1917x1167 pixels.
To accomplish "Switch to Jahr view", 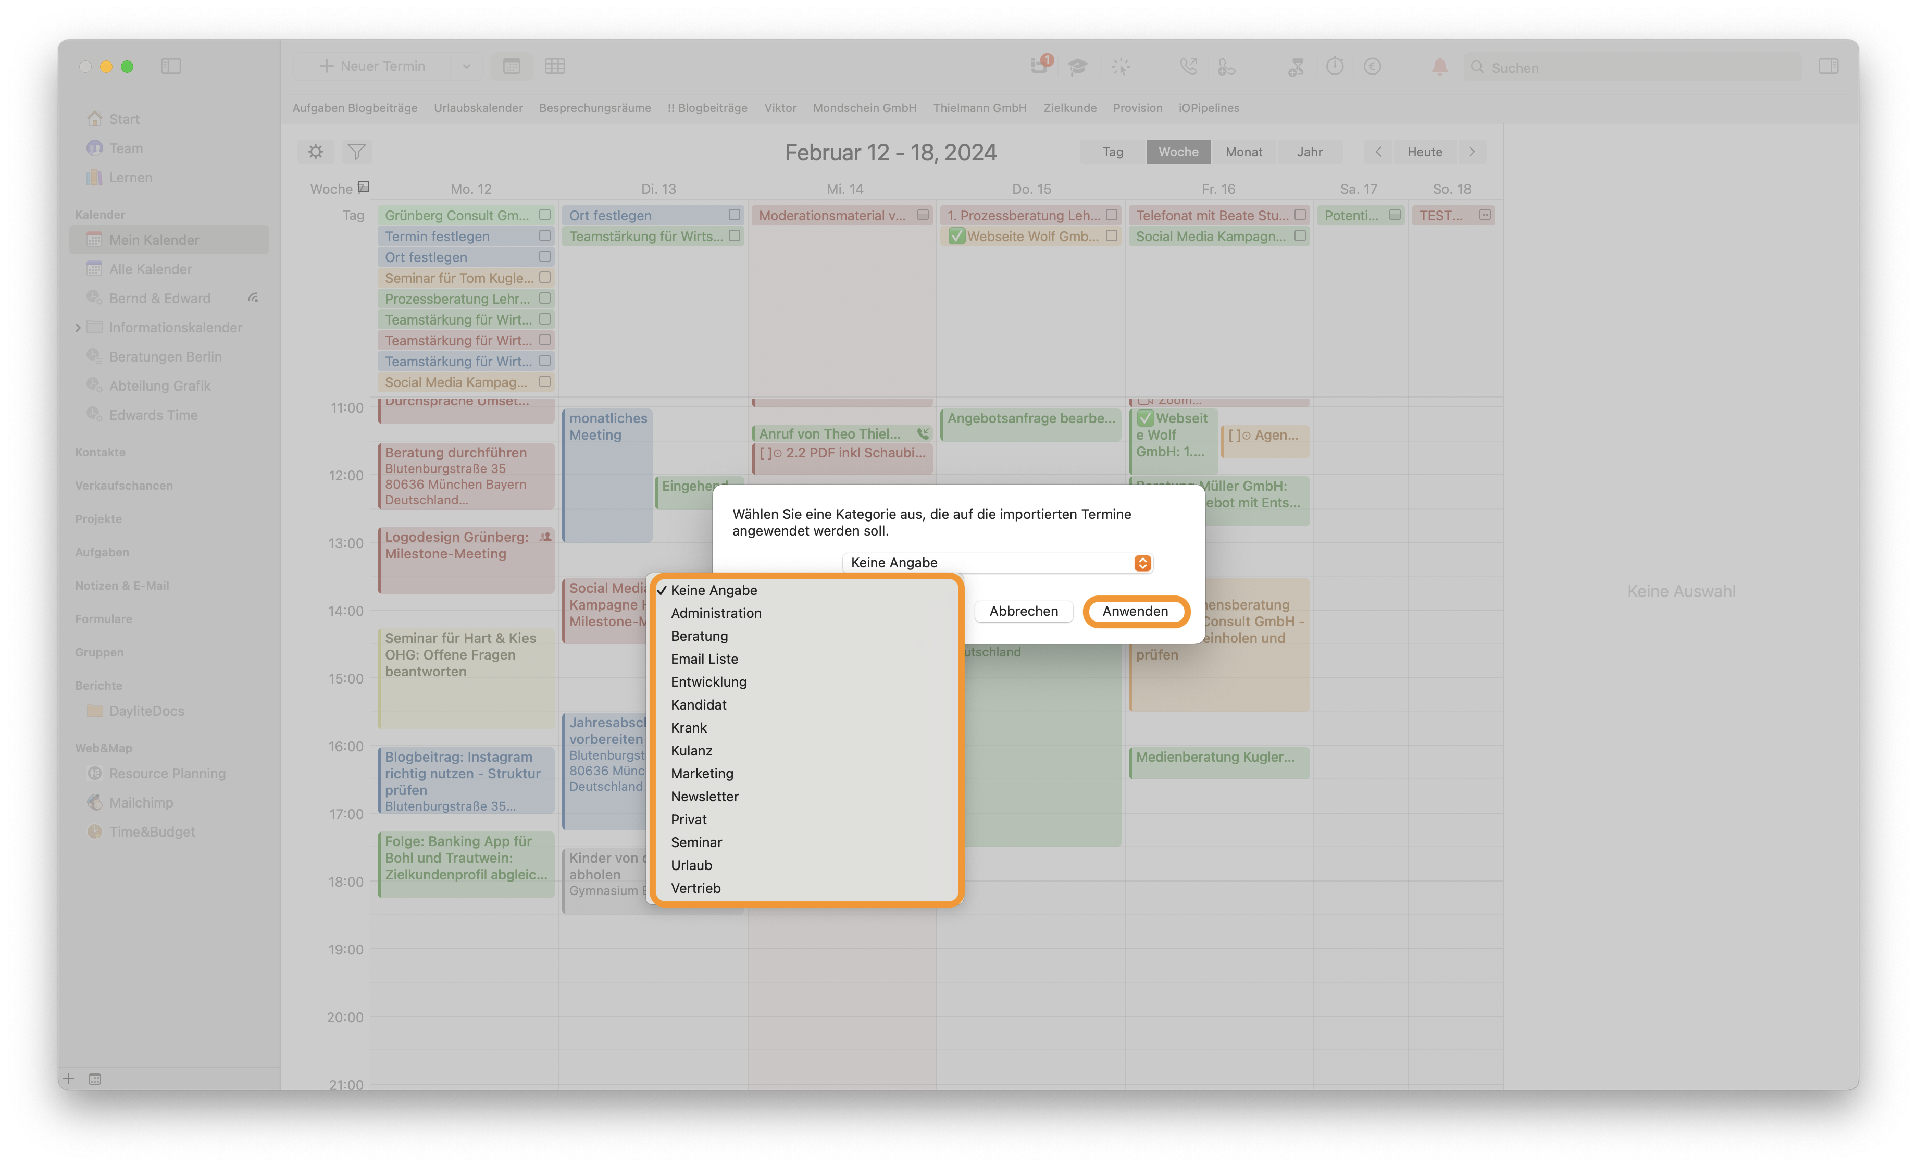I will (1310, 152).
